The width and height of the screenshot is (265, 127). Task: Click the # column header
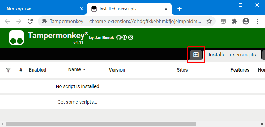tap(21, 70)
